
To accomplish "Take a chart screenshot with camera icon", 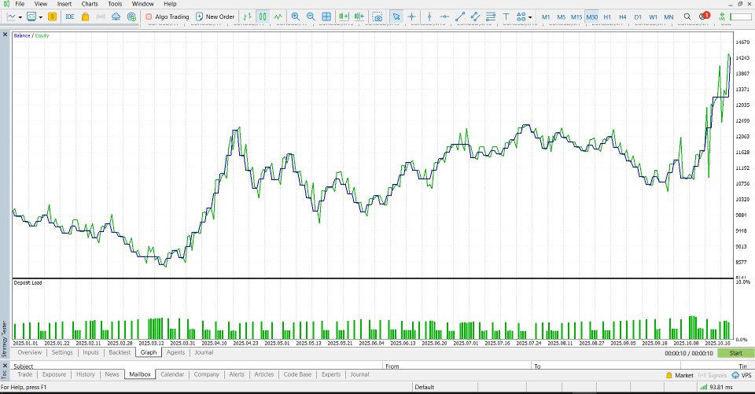I will 377,17.
